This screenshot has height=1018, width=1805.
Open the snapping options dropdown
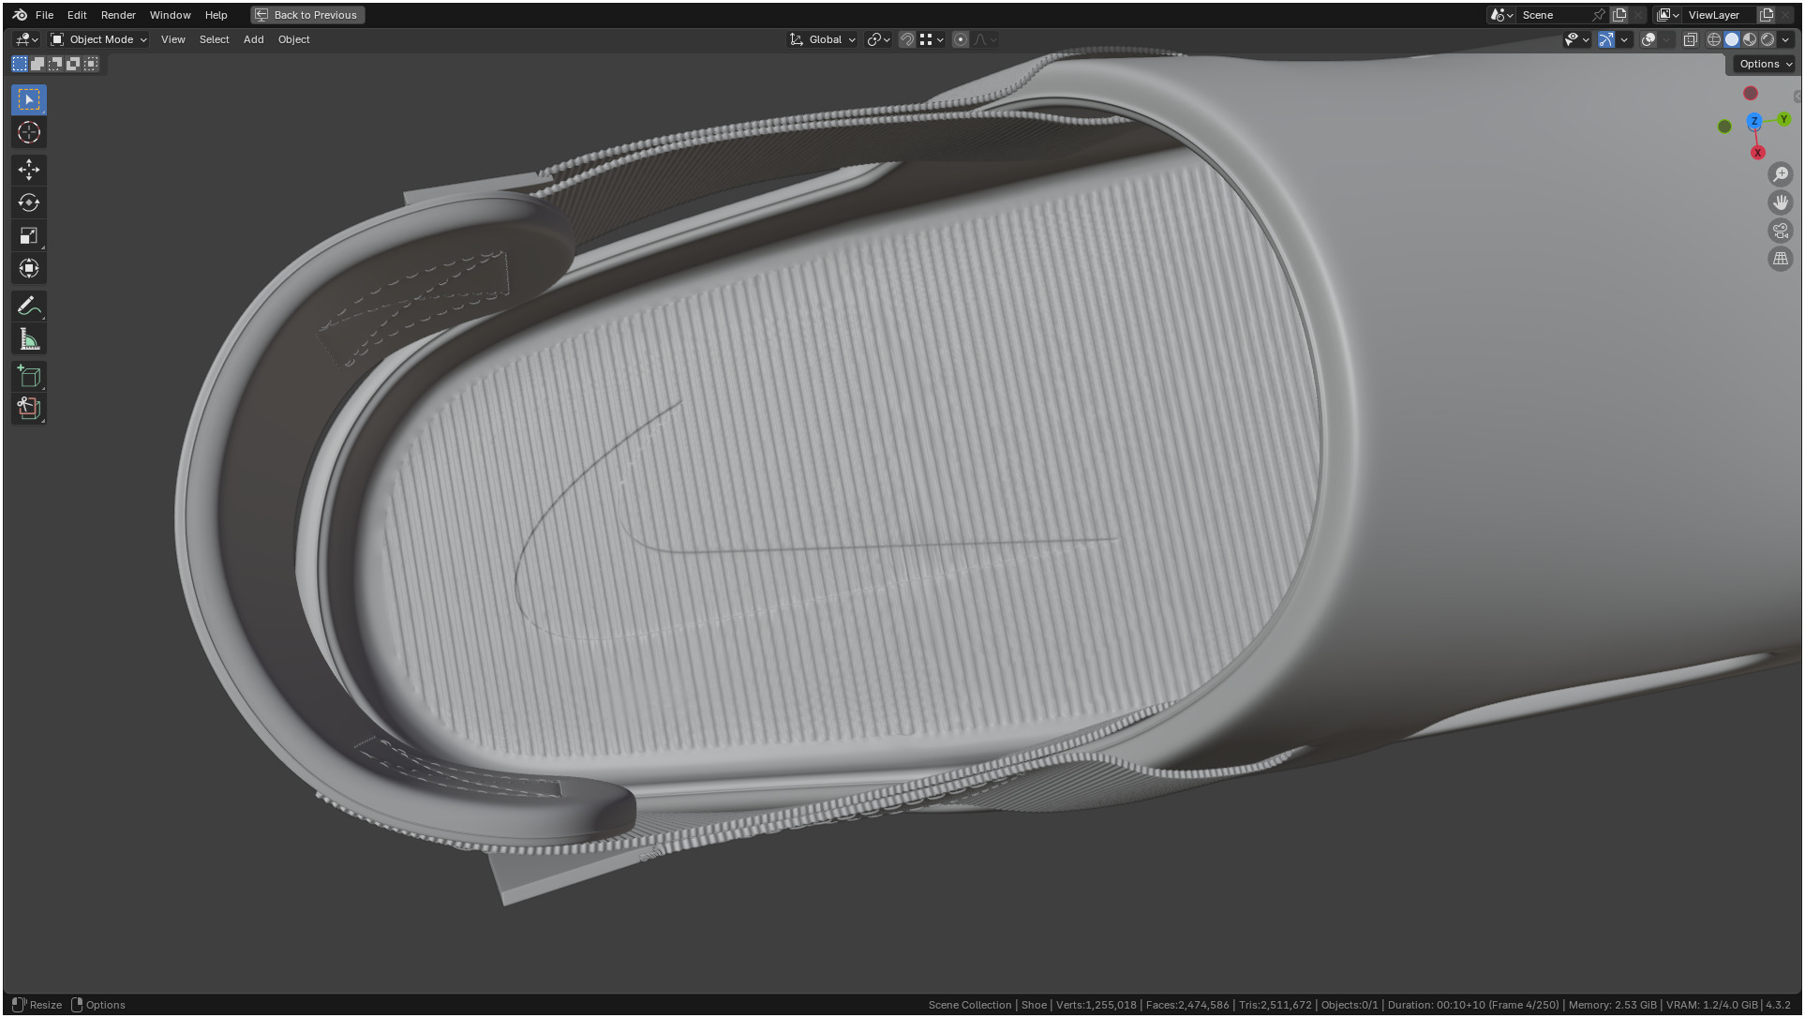[932, 39]
